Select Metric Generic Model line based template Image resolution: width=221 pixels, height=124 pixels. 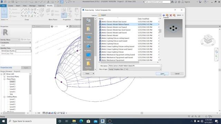114,22
